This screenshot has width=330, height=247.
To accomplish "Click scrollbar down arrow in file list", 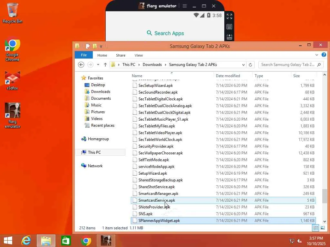I will tap(325, 221).
